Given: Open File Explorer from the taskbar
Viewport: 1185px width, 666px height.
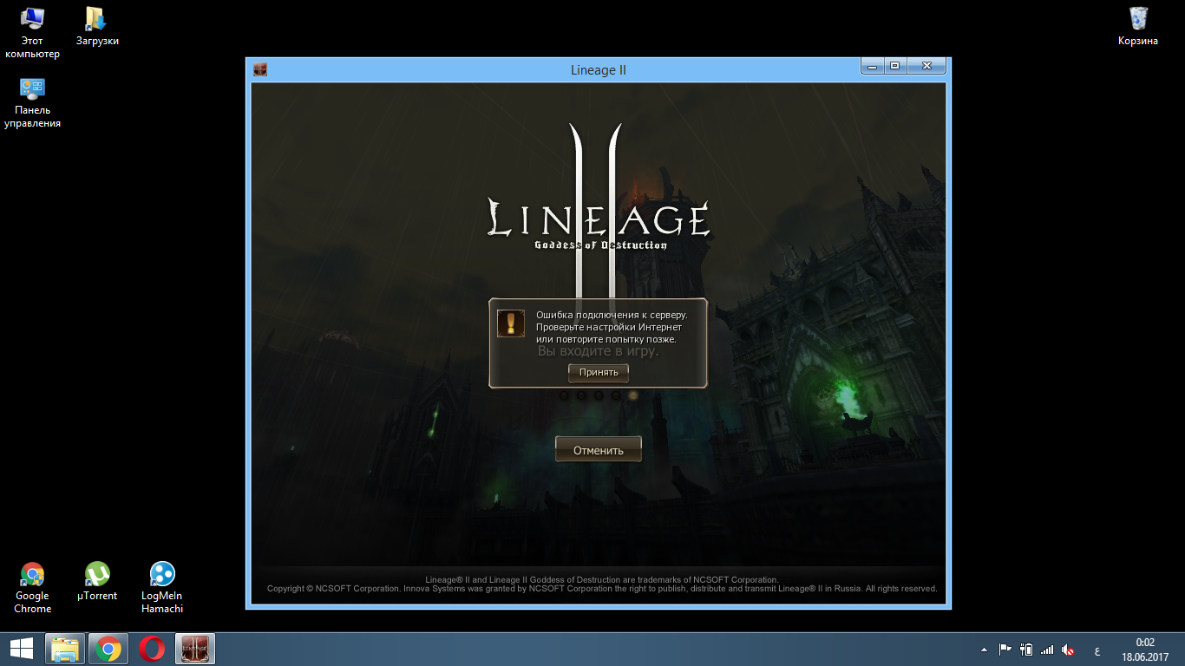Looking at the screenshot, I should click(x=65, y=649).
